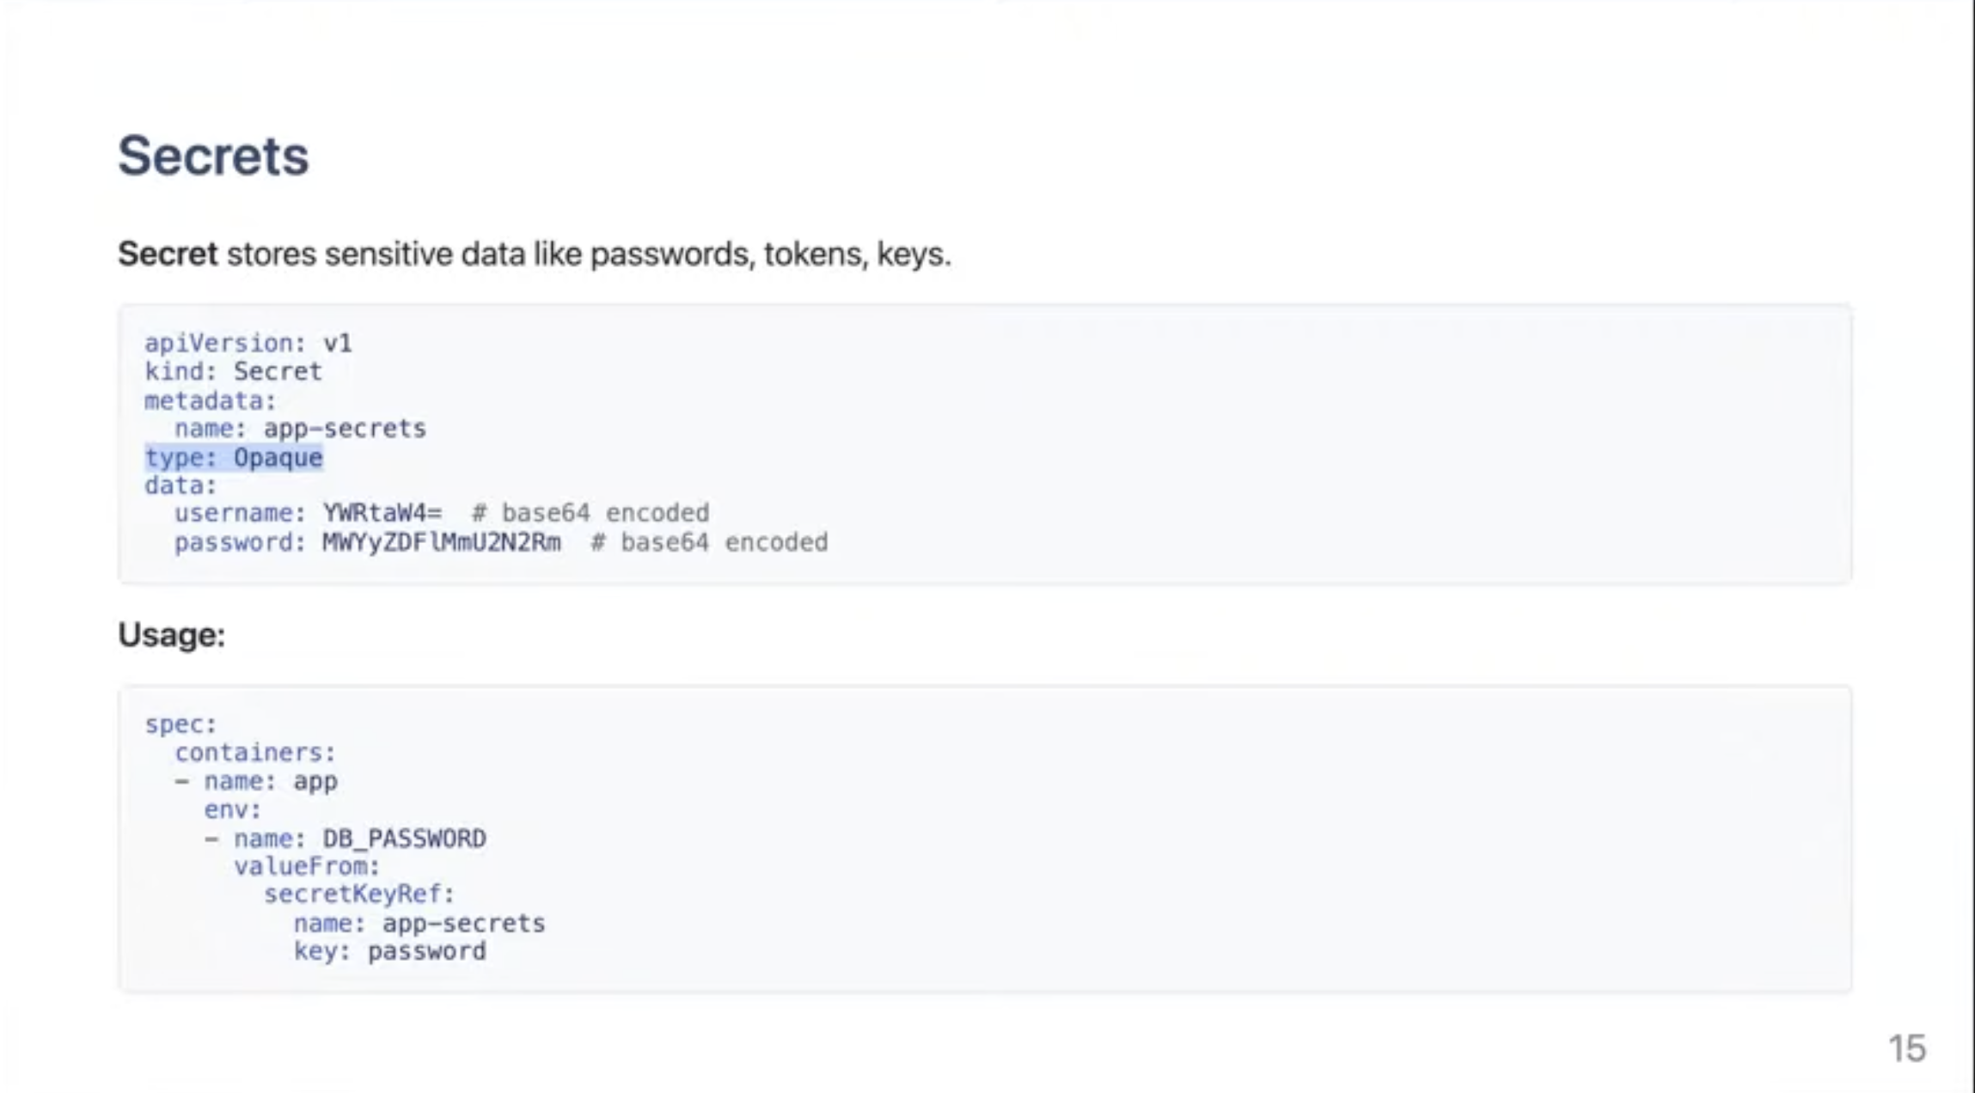The height and width of the screenshot is (1093, 1975).
Task: Click the "Secrets" slide title
Action: coord(213,156)
